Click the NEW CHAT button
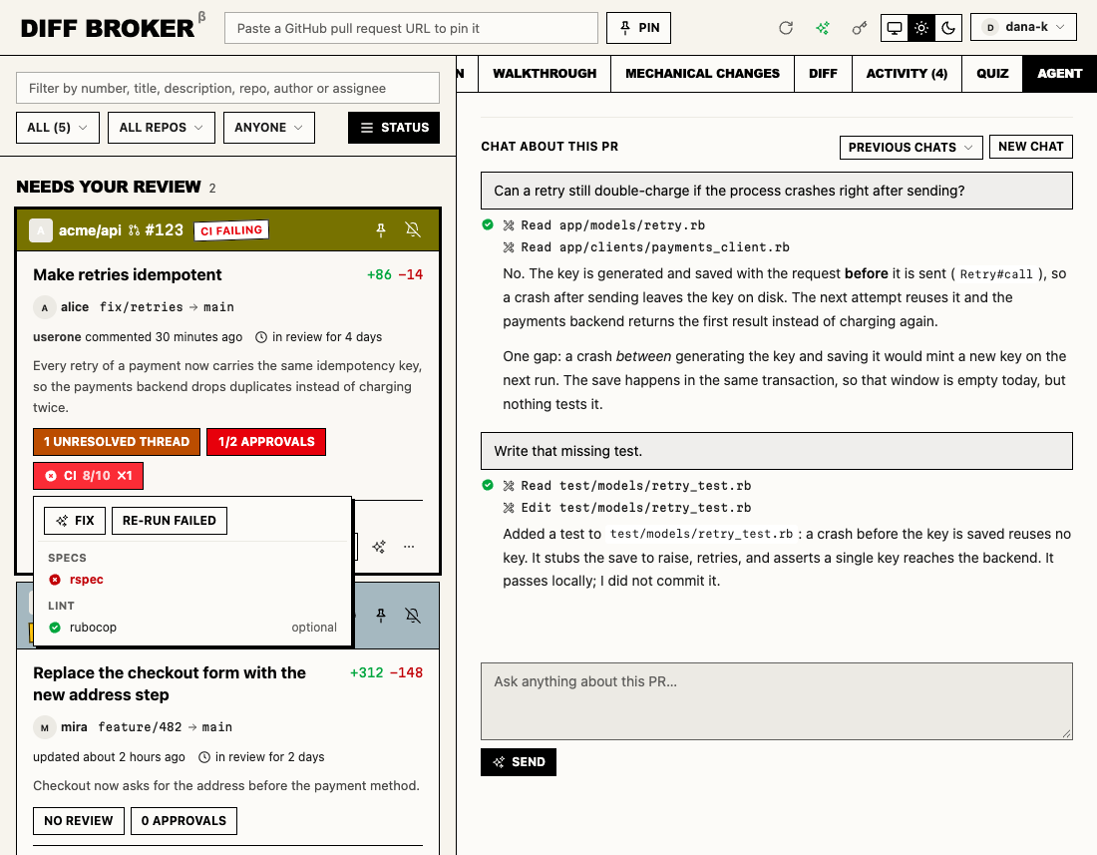This screenshot has width=1097, height=855. click(x=1030, y=147)
